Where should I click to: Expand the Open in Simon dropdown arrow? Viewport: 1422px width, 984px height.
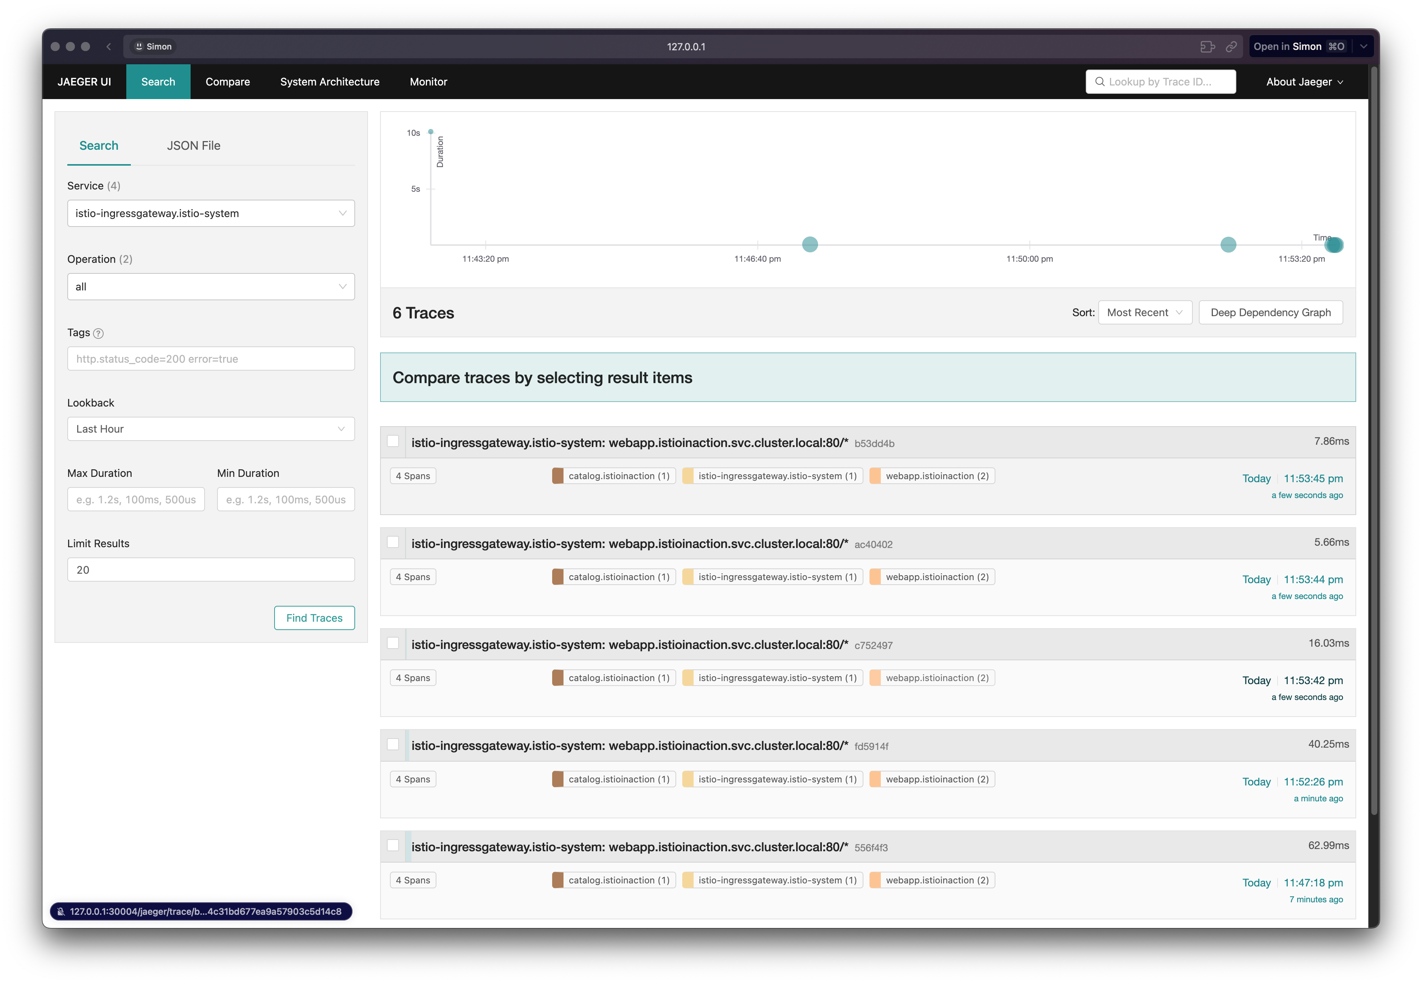[x=1363, y=46]
